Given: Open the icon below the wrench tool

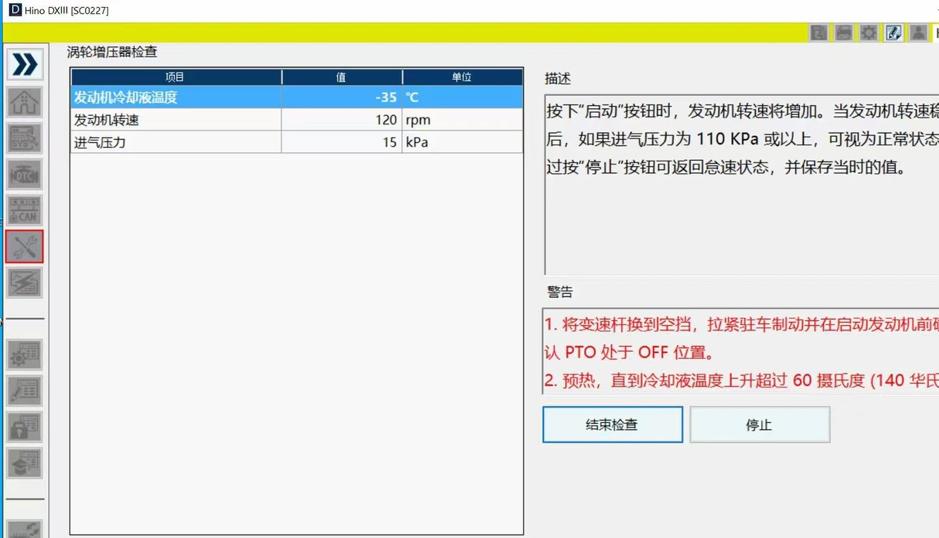Looking at the screenshot, I should coord(25,283).
